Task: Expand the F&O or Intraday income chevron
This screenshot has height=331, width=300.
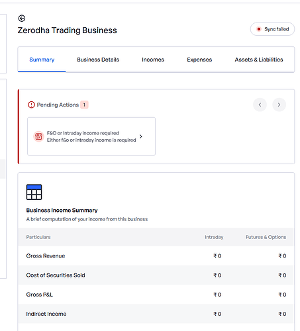Action: pyautogui.click(x=141, y=136)
